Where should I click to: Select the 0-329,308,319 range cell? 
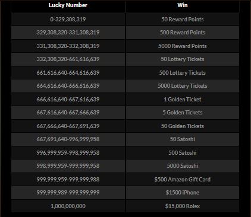pyautogui.click(x=68, y=20)
